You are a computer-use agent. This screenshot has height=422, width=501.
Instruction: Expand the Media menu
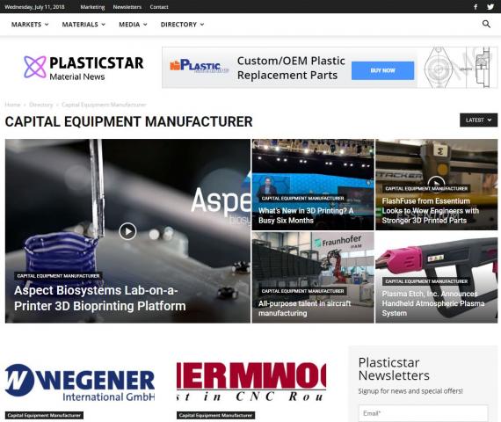point(133,25)
